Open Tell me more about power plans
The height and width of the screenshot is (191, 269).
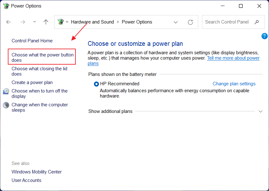[x=233, y=58]
